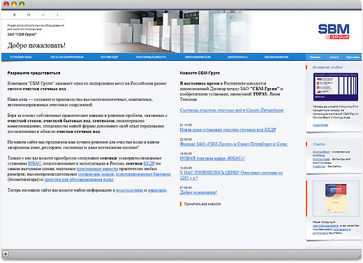Image resolution: width=363 pixels, height=263 pixels.
Task: Follow the воздуходувках link
Action: pyautogui.click(x=130, y=190)
